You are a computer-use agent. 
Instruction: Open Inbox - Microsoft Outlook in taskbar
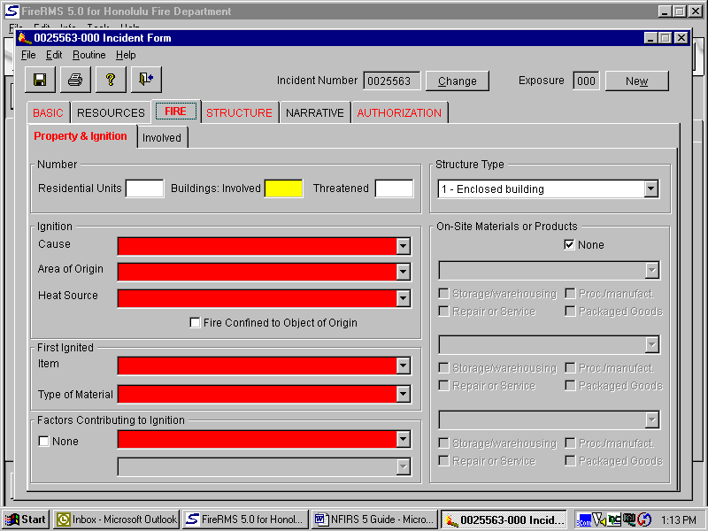click(116, 519)
